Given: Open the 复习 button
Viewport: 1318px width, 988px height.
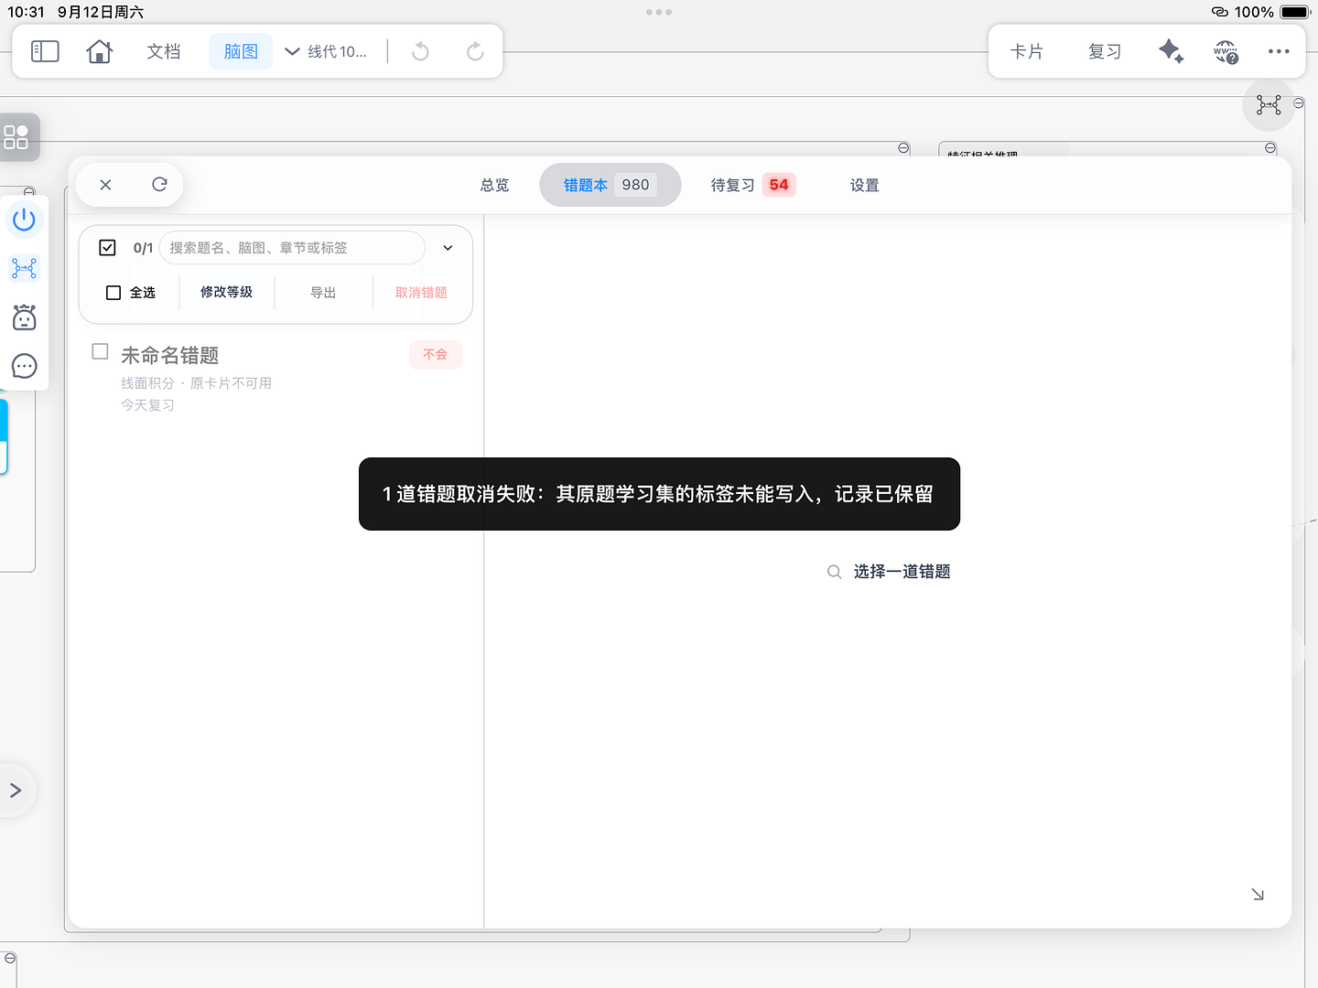Looking at the screenshot, I should point(1105,51).
